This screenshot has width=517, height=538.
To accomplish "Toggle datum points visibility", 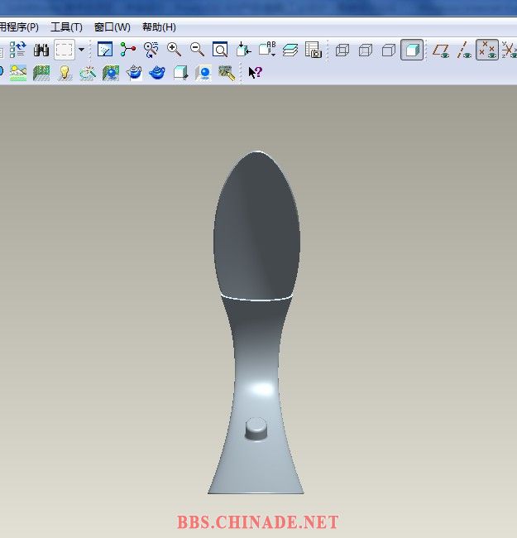I will click(x=487, y=50).
